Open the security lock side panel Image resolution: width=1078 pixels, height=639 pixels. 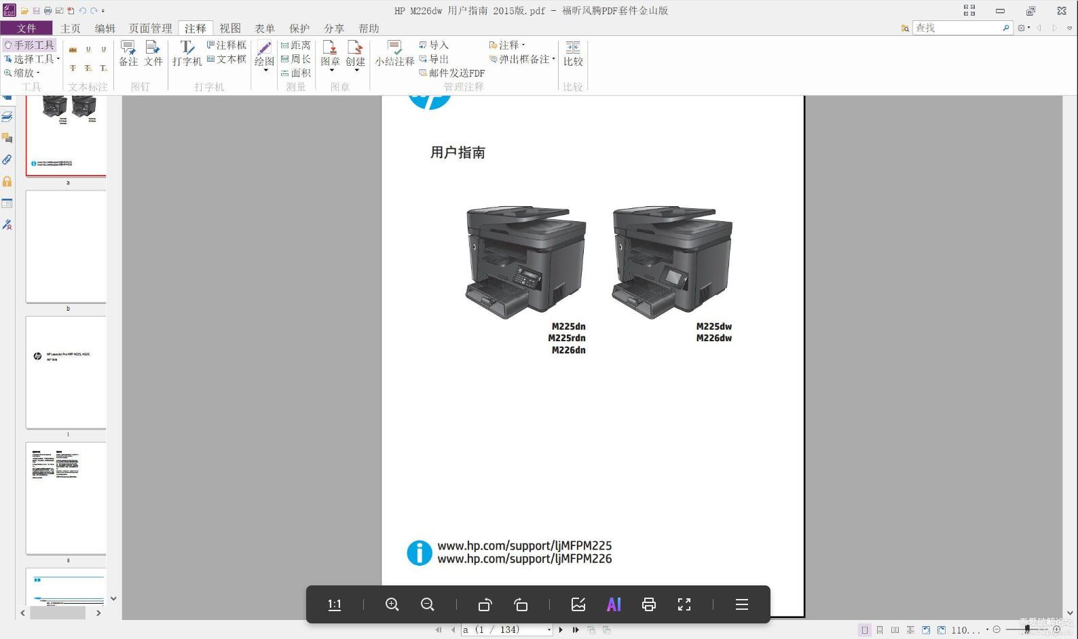coord(7,181)
